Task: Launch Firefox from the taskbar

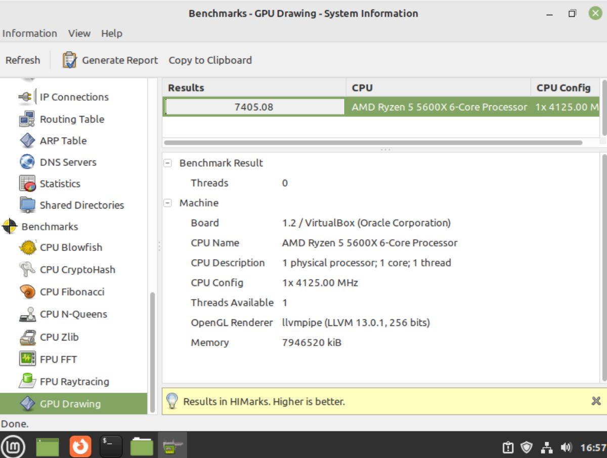Action: coord(80,447)
